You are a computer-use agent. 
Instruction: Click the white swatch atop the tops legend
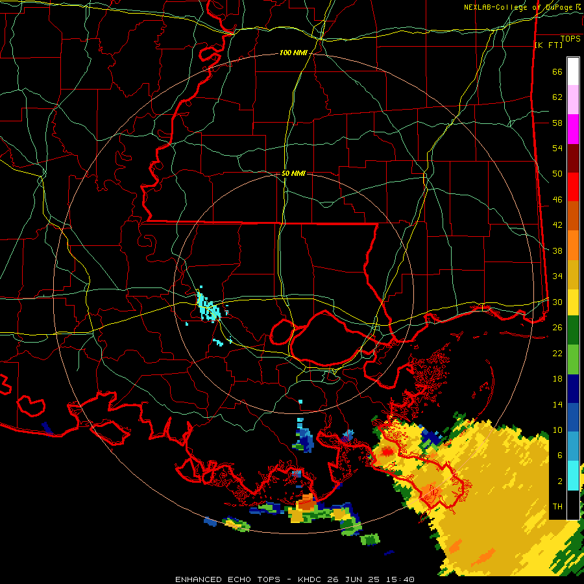[573, 71]
